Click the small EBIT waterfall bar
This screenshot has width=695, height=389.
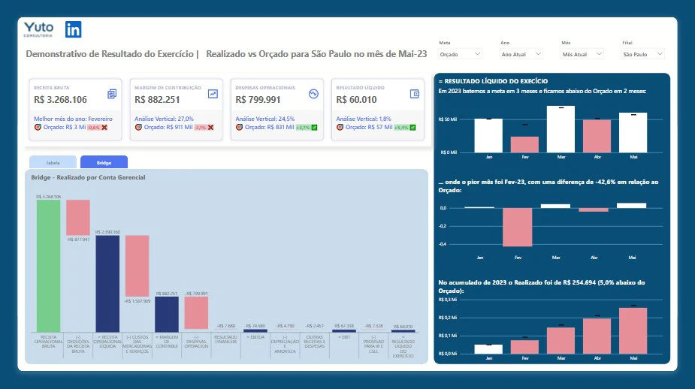click(x=344, y=330)
